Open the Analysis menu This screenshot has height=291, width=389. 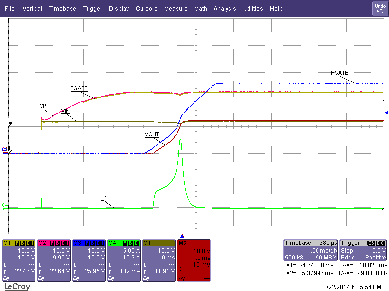(225, 8)
